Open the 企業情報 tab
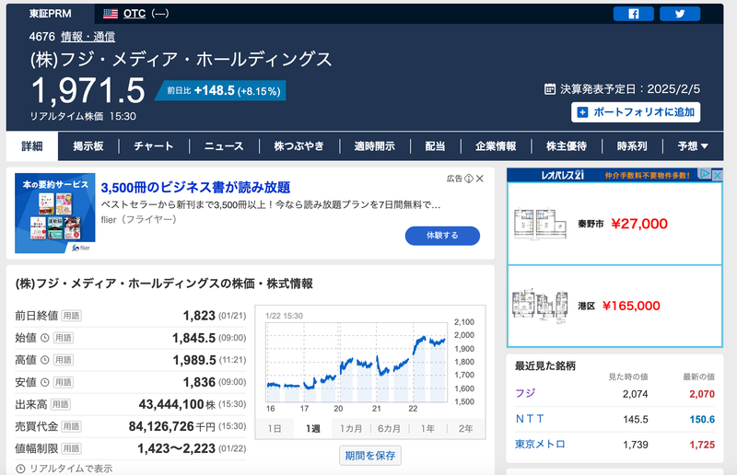This screenshot has height=475, width=737. (x=496, y=146)
